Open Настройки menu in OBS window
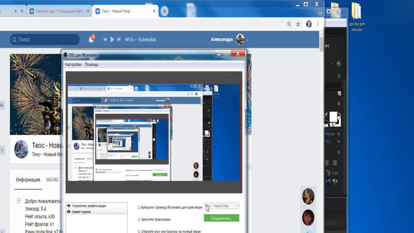414x233 pixels. pyautogui.click(x=73, y=64)
